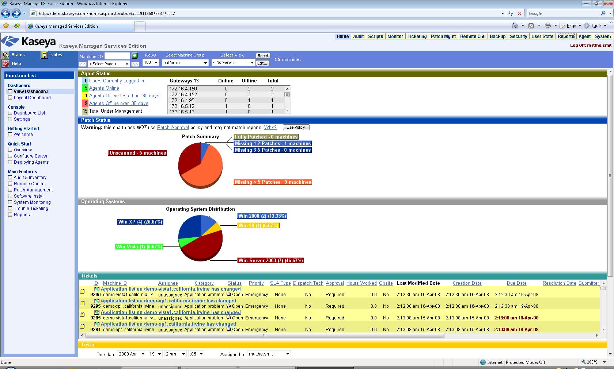Click the Add to Favorites icon

[17, 26]
